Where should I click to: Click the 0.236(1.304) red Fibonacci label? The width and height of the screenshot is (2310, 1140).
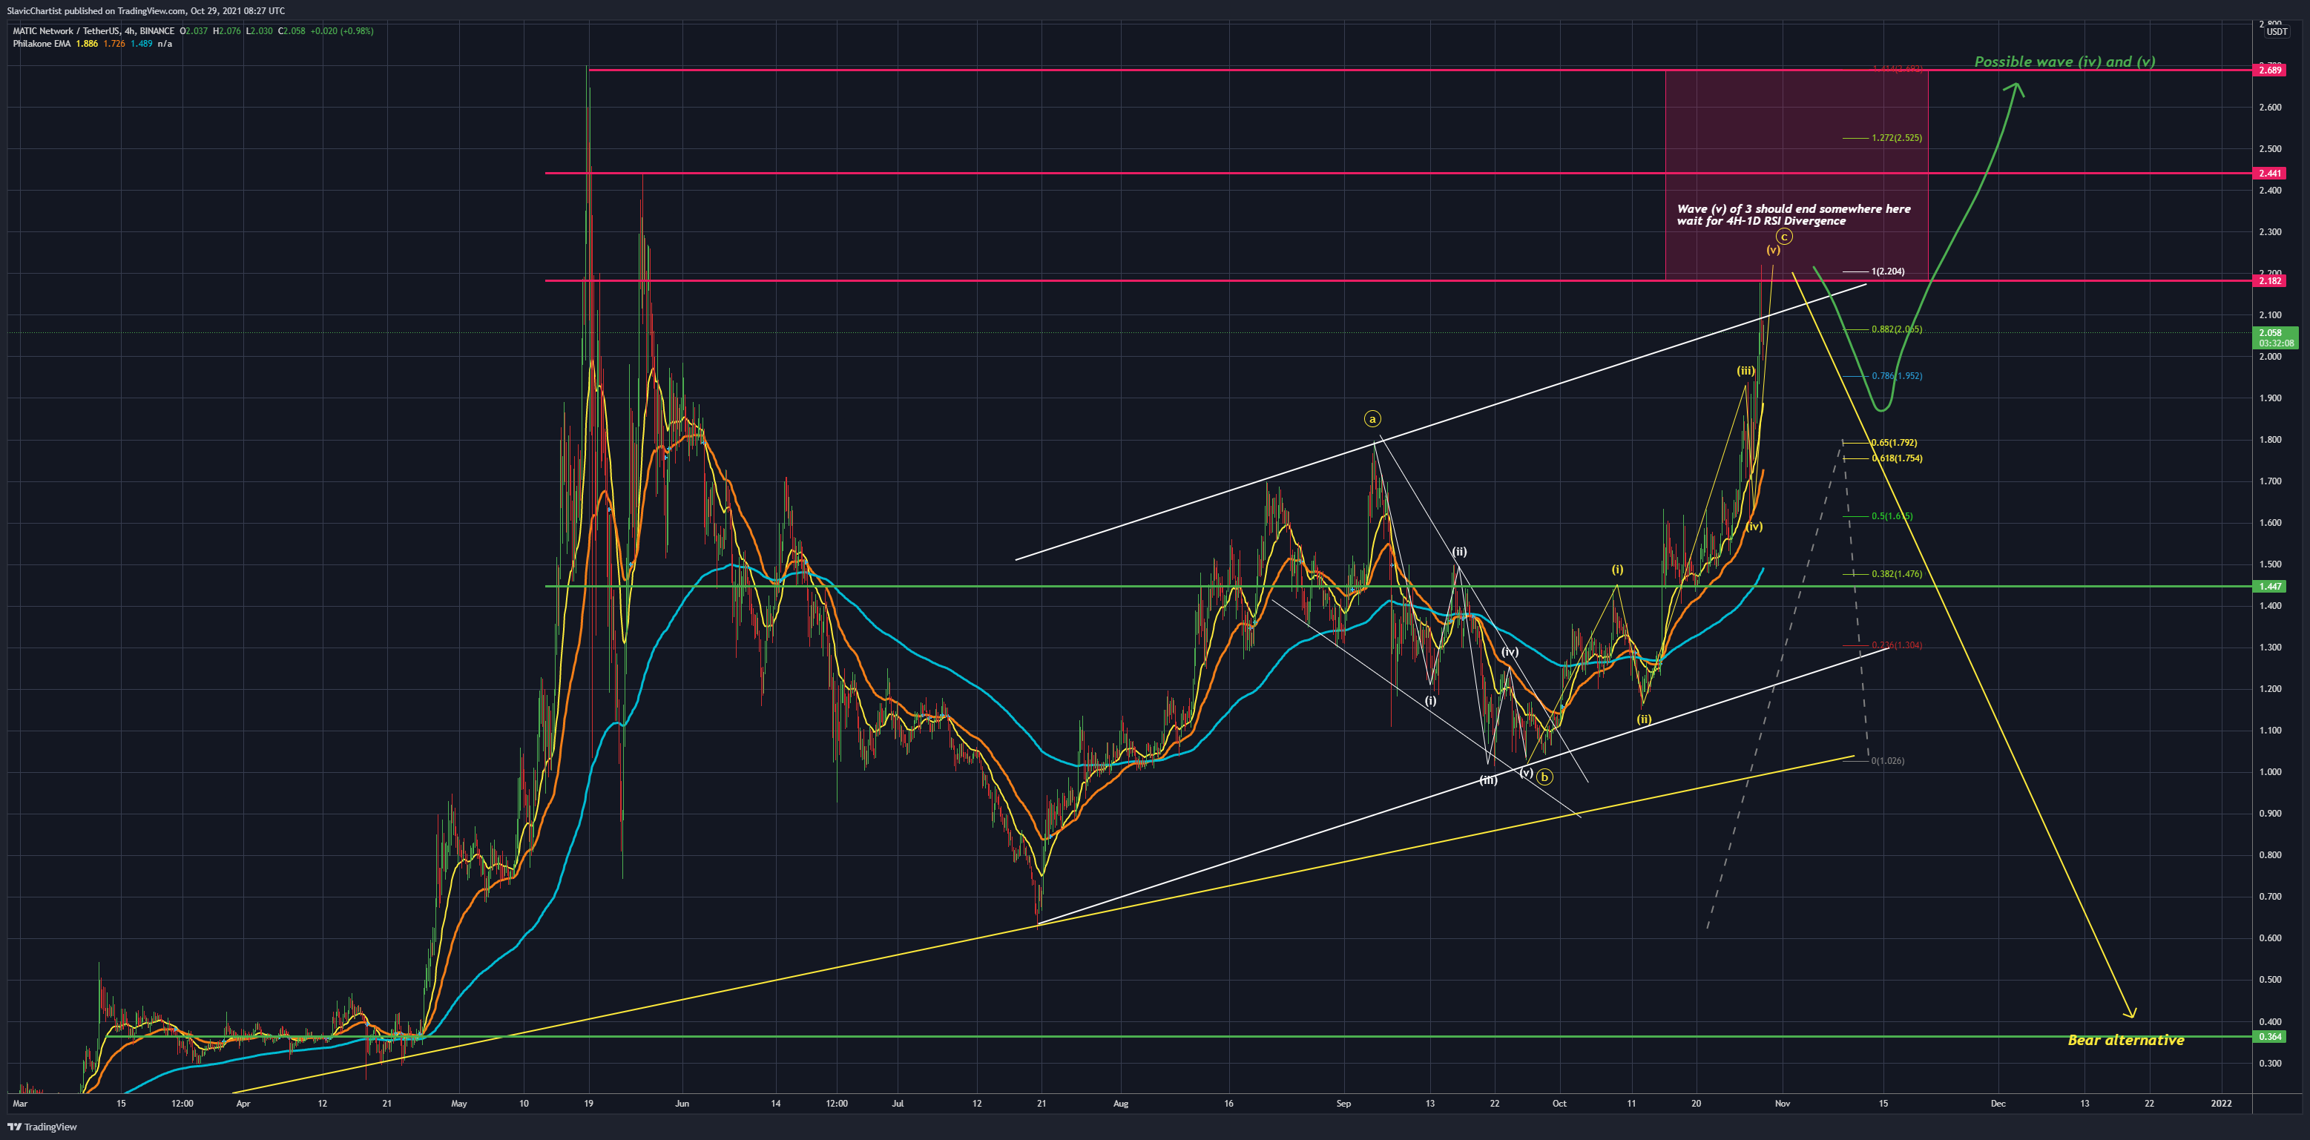coord(1897,645)
